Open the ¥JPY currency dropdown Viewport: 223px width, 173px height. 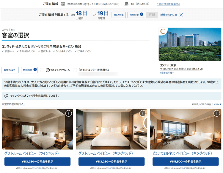coord(218,104)
